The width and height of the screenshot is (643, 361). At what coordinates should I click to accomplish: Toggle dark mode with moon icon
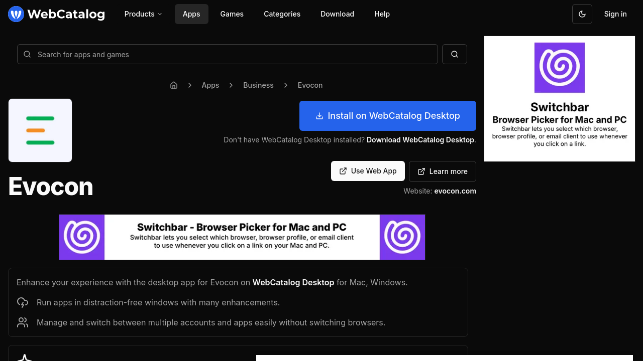582,14
